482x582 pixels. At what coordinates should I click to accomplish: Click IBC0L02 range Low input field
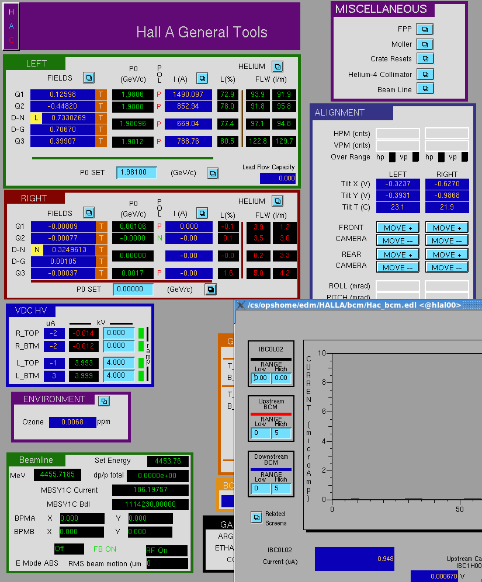click(x=261, y=378)
